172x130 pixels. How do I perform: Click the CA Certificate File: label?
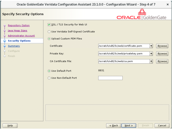61,61
